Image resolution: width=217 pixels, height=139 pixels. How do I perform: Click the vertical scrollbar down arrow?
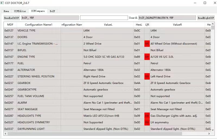pyautogui.click(x=213, y=130)
